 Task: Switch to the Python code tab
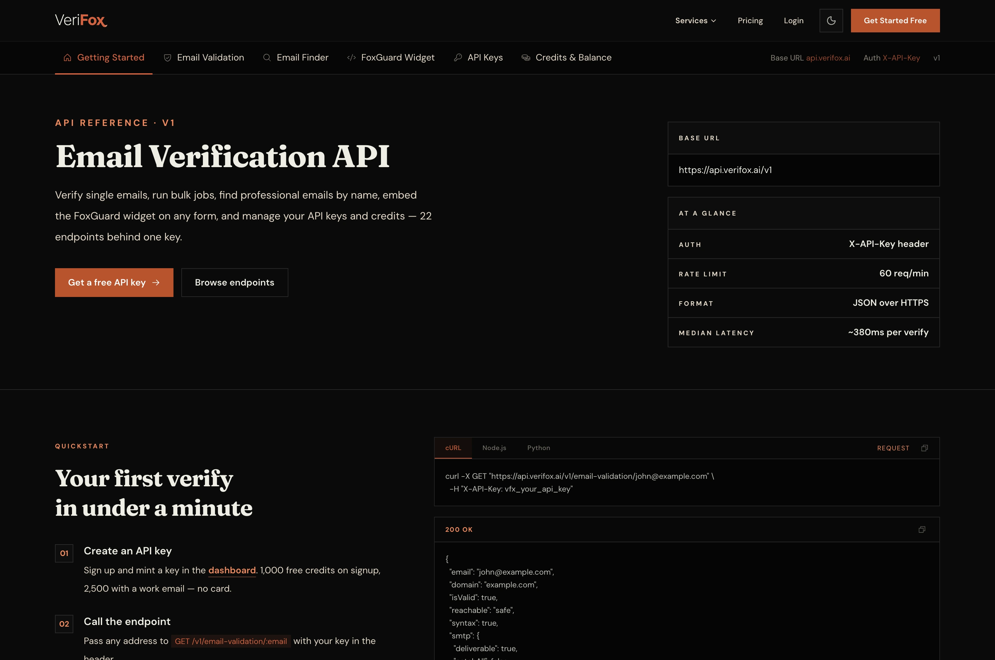(x=538, y=448)
